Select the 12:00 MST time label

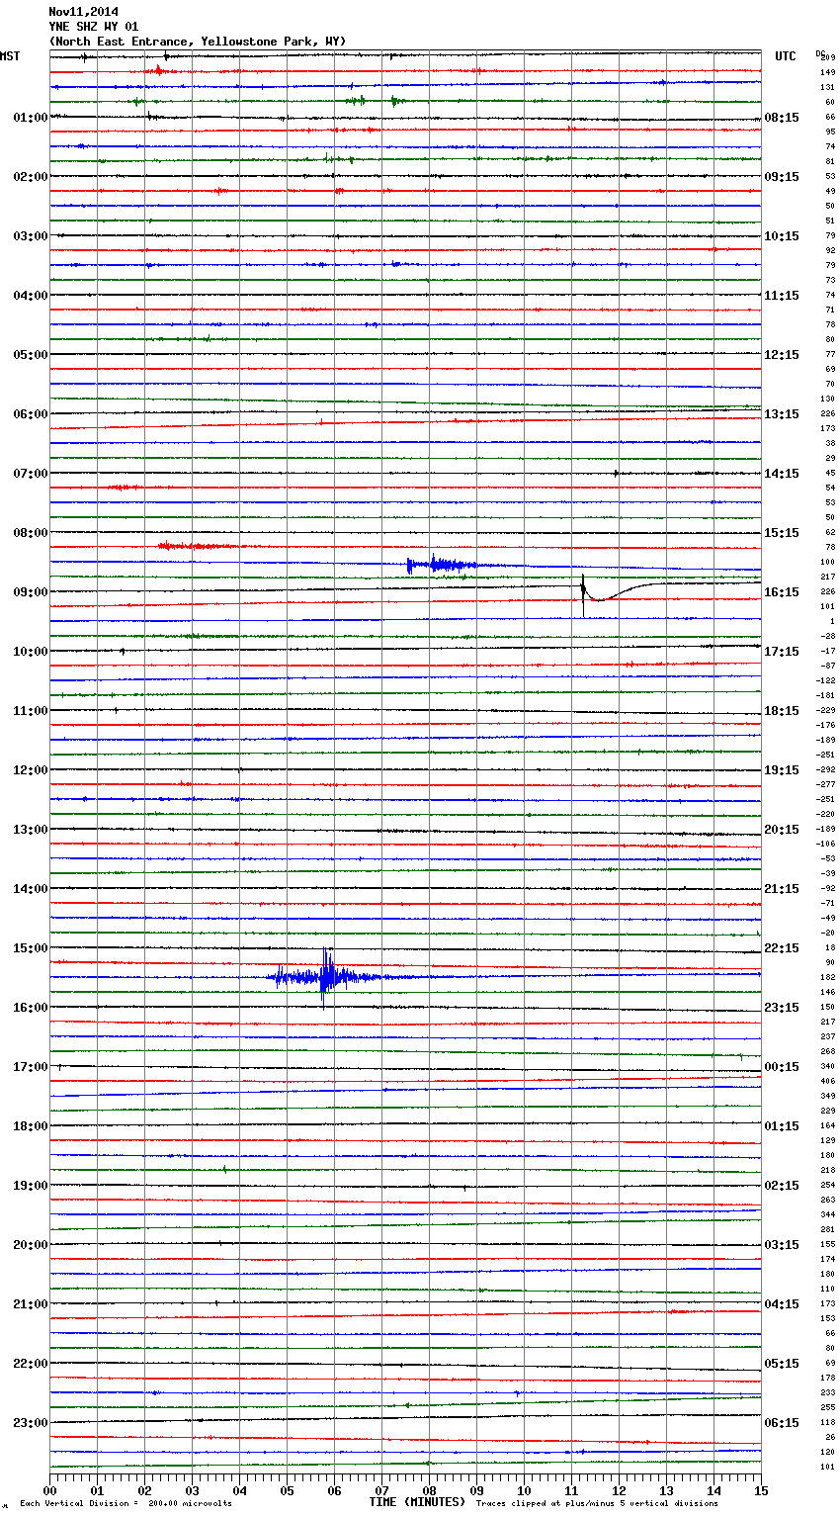(x=30, y=770)
